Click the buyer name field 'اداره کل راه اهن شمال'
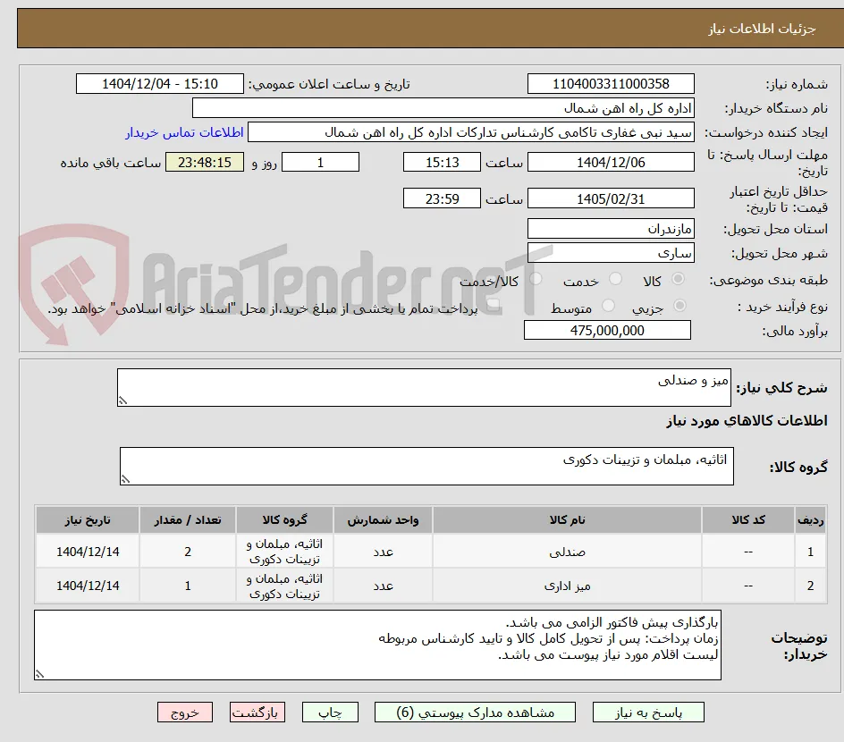Image resolution: width=844 pixels, height=742 pixels. 443,108
